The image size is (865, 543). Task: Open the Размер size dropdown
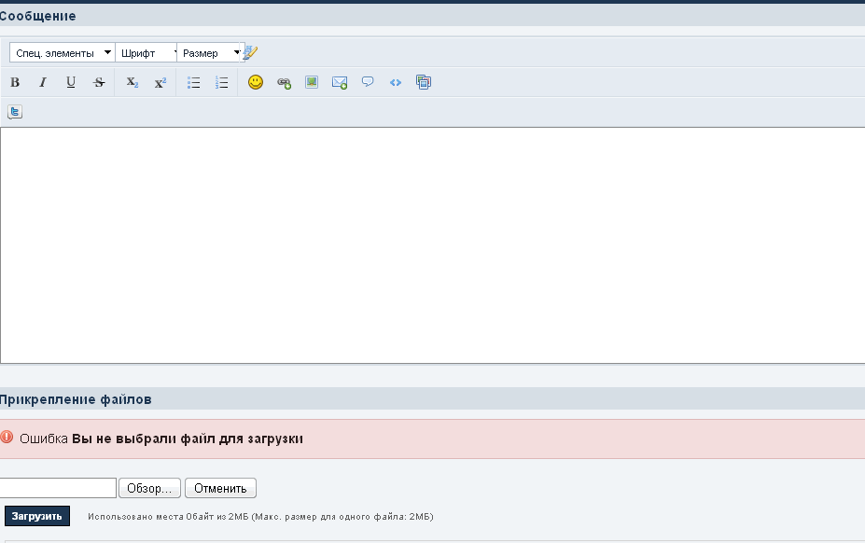[210, 52]
